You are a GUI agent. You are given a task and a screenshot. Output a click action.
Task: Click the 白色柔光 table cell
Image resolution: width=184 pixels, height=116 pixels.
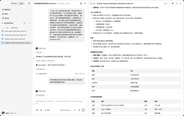pos(95,83)
